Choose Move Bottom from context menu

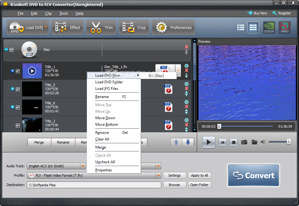click(x=114, y=125)
